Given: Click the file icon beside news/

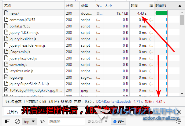Looking at the screenshot, I should (6, 13).
